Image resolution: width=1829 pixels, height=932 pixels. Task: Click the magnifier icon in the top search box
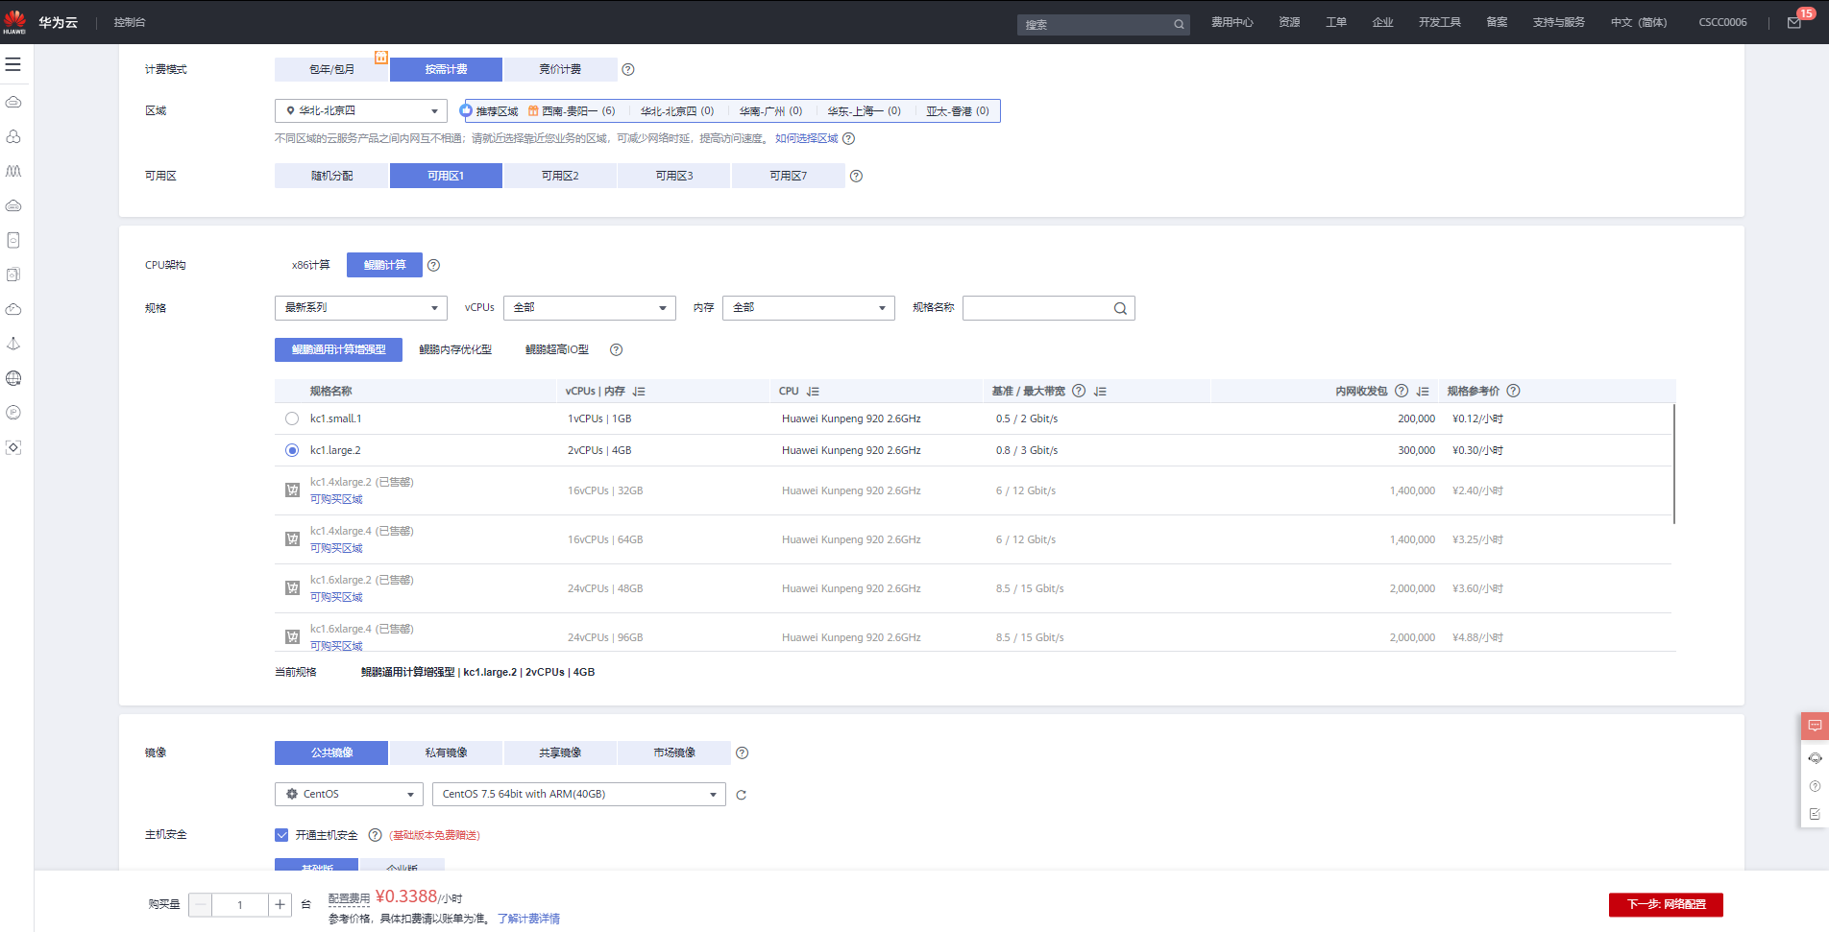click(x=1179, y=25)
